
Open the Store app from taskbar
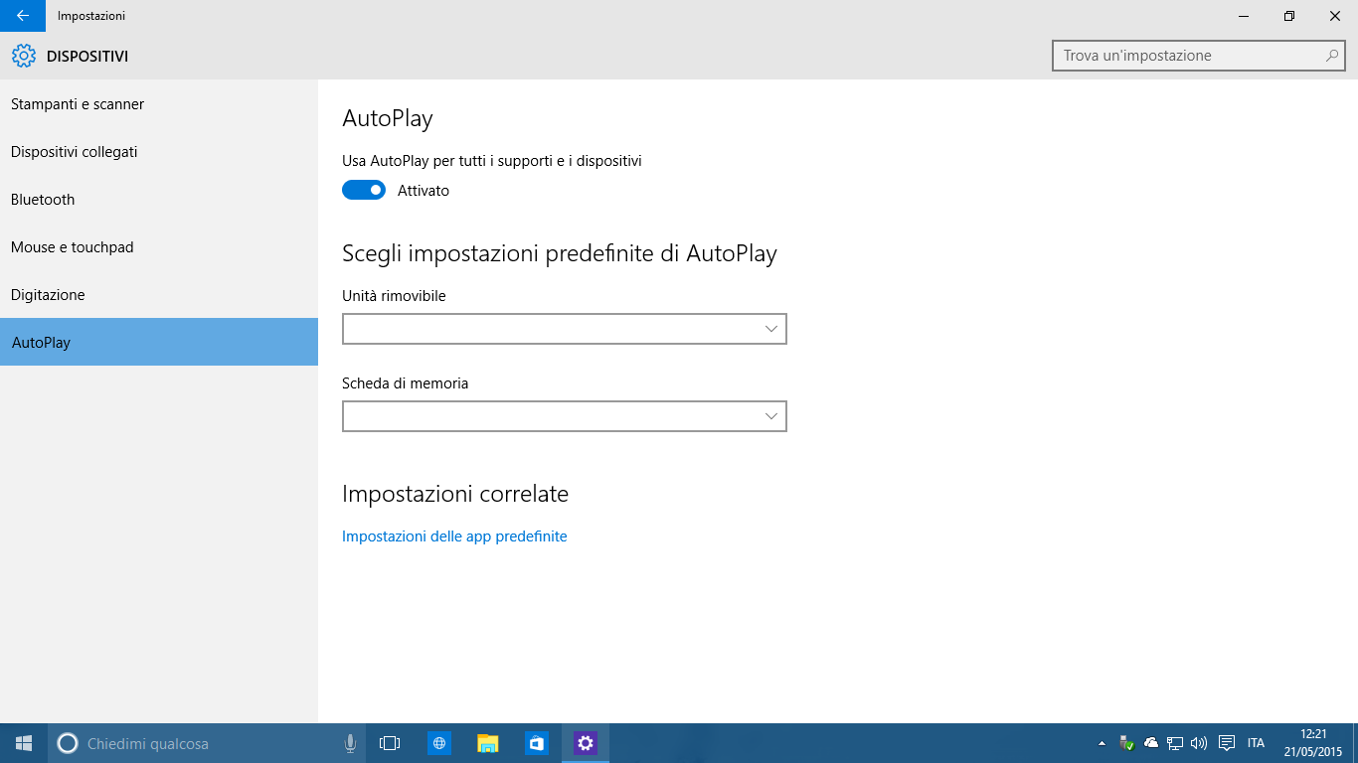(x=537, y=743)
